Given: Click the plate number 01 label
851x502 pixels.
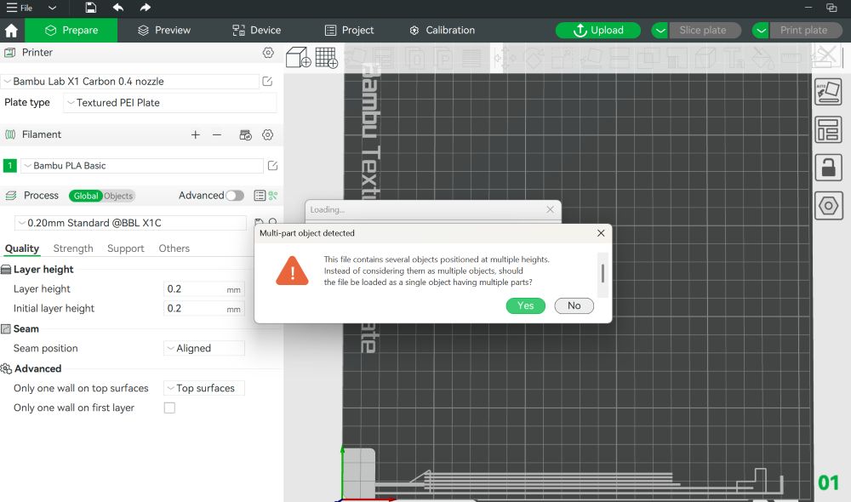Looking at the screenshot, I should pos(828,482).
